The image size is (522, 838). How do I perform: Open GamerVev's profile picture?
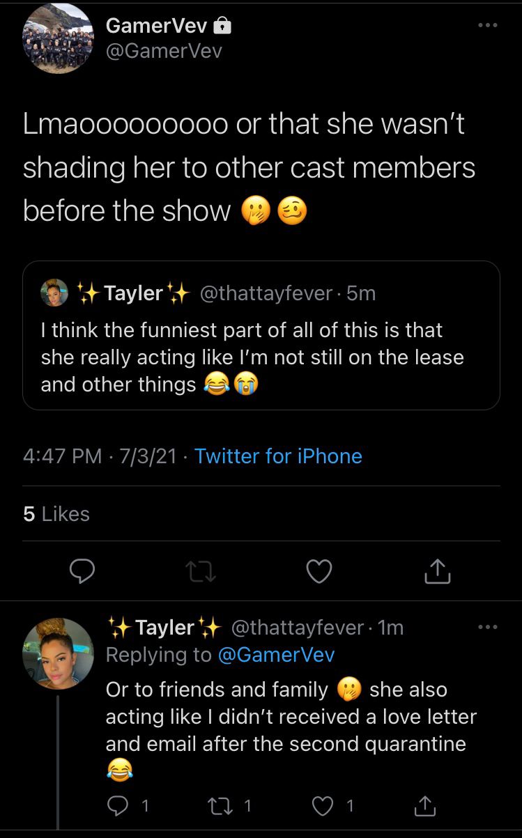58,38
